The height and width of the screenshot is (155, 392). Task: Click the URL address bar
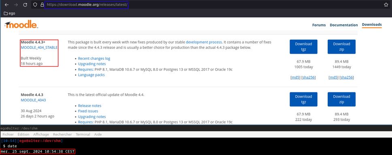click(x=87, y=5)
